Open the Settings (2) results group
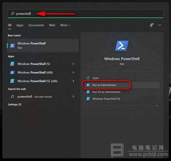Screen dimensions: 171x161 [x=15, y=104]
